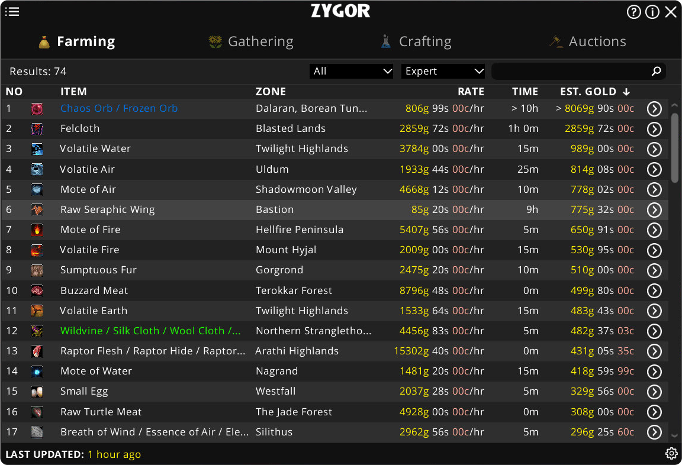Click the Last Updated 1 hour ago text
Screen dimensions: 682x465
73,454
